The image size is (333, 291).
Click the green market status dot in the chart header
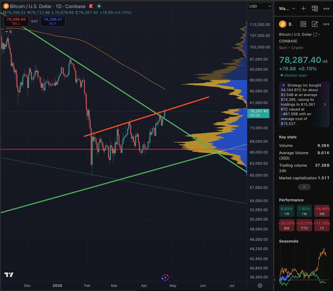coord(99,6)
